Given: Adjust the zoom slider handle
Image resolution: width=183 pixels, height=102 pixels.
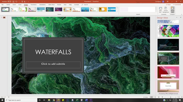Looking at the screenshot, I should [x=171, y=97].
